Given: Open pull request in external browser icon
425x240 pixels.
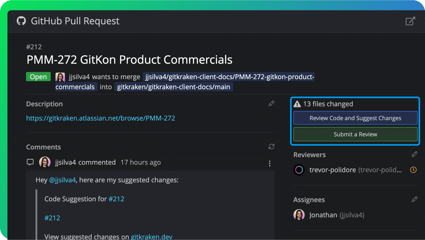Looking at the screenshot, I should [410, 21].
